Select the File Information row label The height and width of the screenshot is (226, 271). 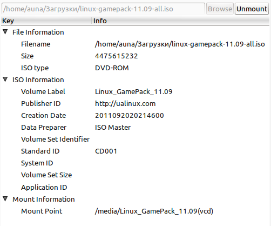coord(38,32)
